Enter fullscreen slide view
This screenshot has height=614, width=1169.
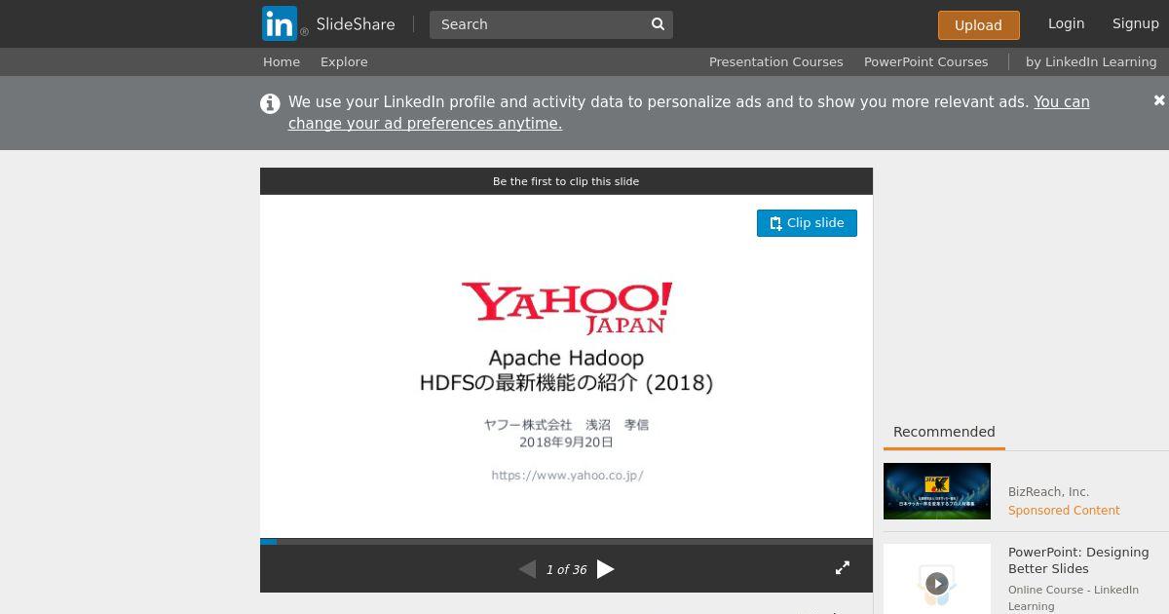843,567
